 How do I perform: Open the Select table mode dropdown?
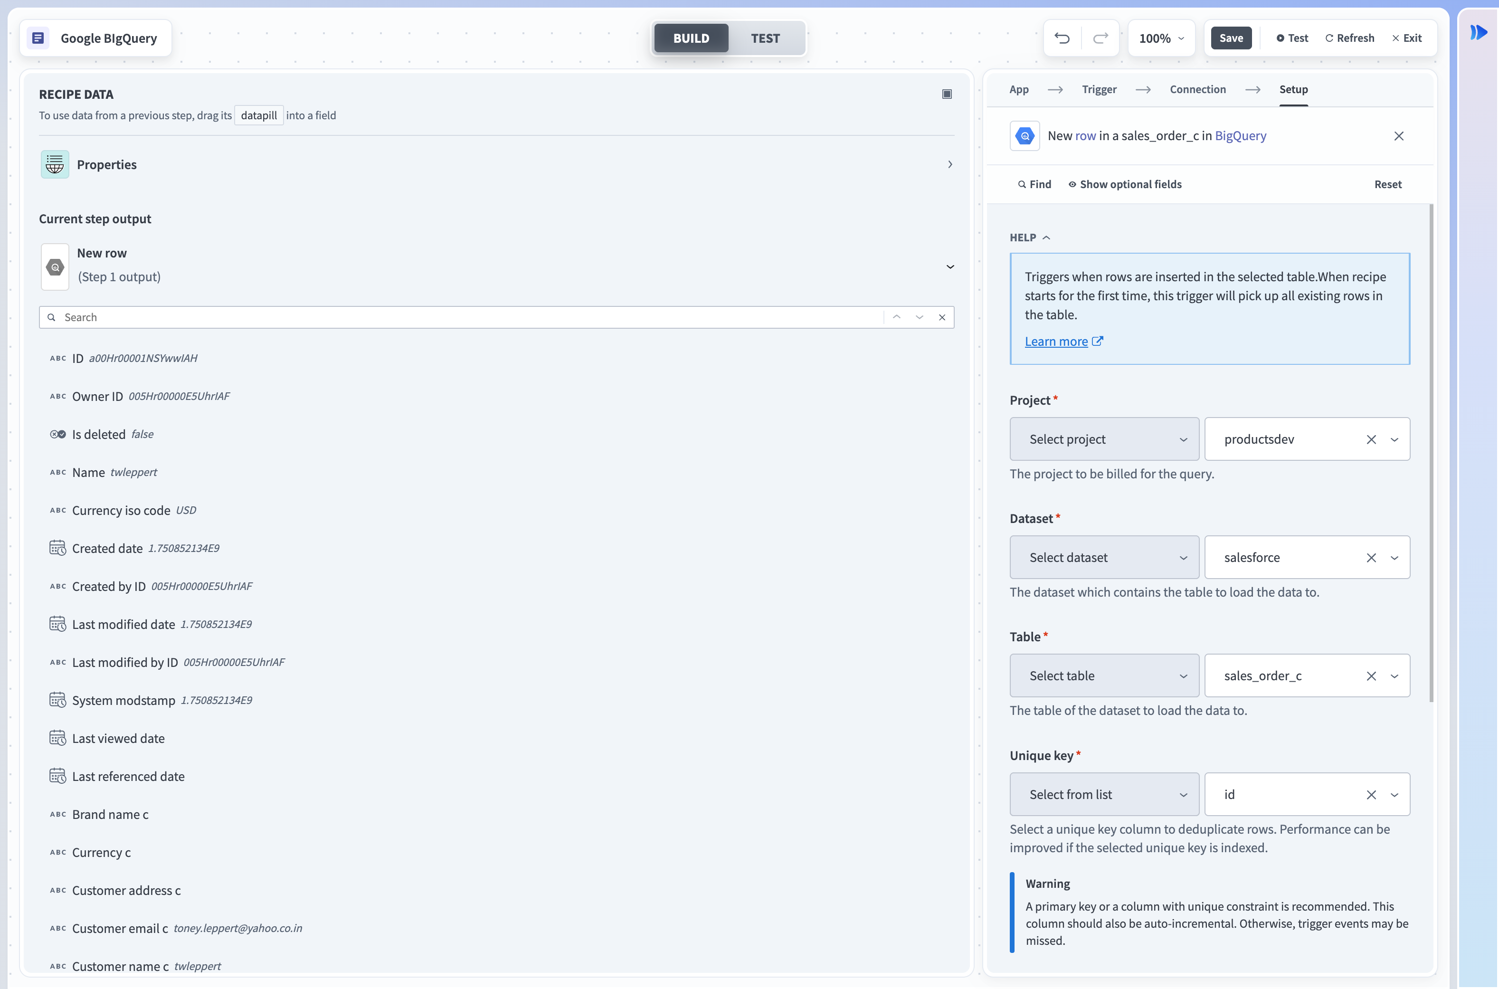[x=1104, y=675]
